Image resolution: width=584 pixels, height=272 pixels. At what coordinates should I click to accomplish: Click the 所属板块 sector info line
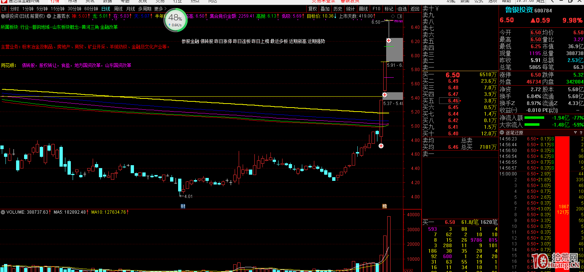59,27
